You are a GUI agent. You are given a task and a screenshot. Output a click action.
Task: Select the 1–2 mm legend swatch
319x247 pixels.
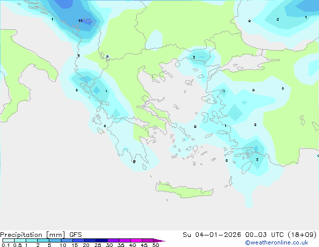click(32, 240)
